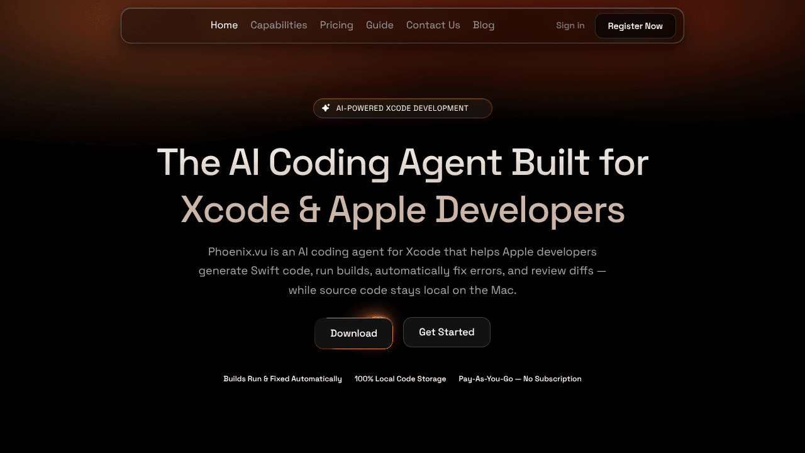The width and height of the screenshot is (805, 453).
Task: Click the Sign in link
Action: (570, 26)
